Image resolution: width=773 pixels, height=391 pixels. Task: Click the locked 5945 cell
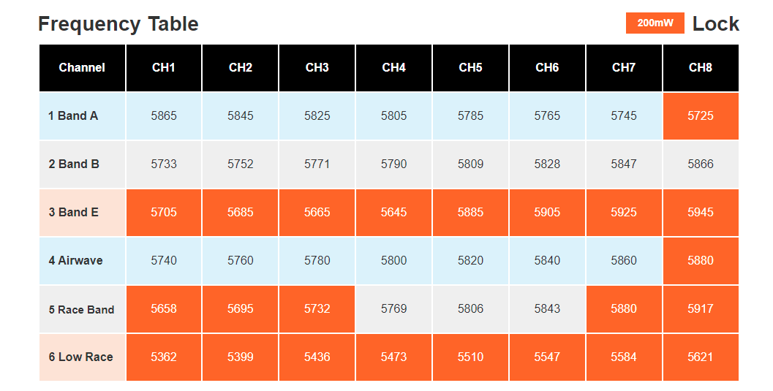(x=701, y=212)
